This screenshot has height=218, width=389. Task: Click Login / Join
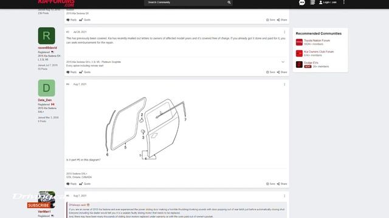pyautogui.click(x=328, y=2)
